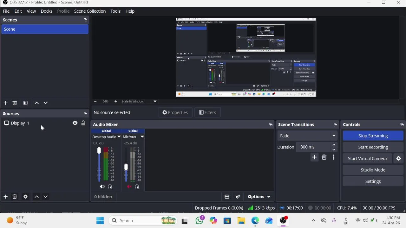Open transition properties three-dot menu

(333, 157)
